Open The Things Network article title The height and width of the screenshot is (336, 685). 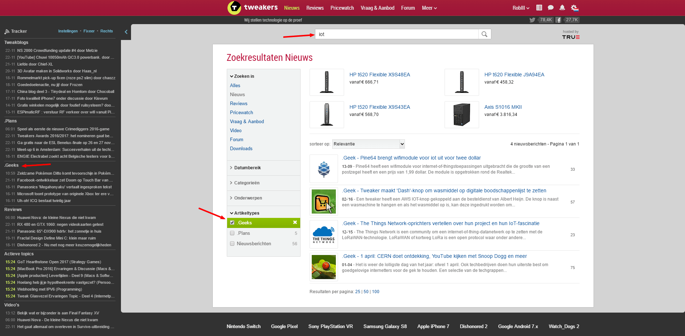click(x=441, y=223)
